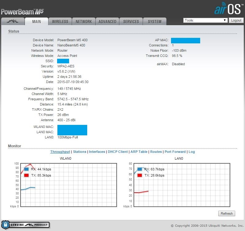Expand the Tools dropdown
This screenshot has width=245, height=231.
pyautogui.click(x=205, y=20)
